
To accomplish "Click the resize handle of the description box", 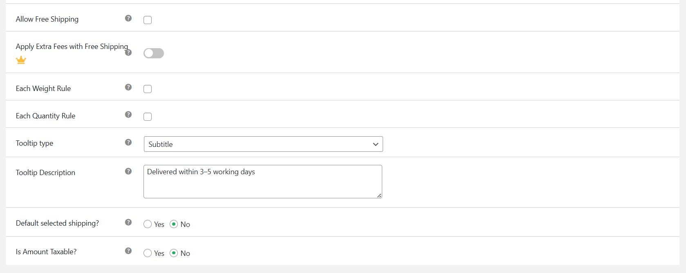I will (x=379, y=196).
